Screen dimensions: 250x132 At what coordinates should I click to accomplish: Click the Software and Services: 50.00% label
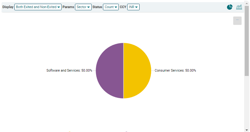coord(69,71)
